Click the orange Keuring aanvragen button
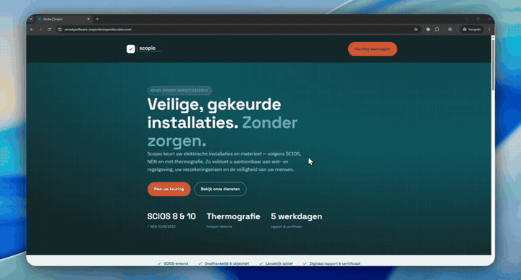521x280 pixels. (373, 48)
